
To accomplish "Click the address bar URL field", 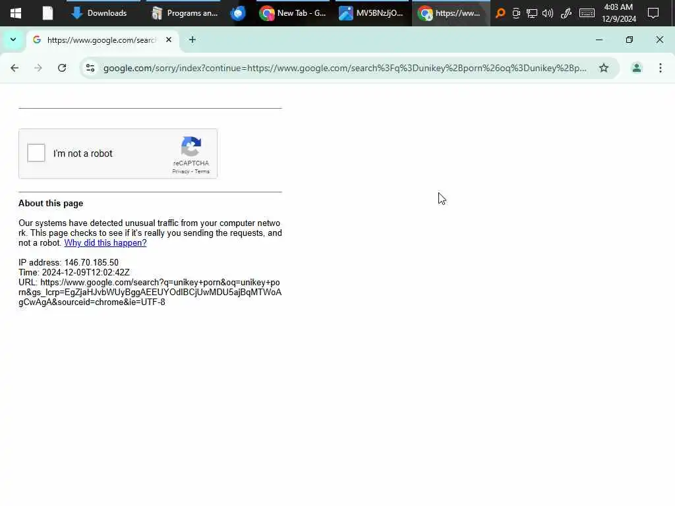I will click(344, 68).
